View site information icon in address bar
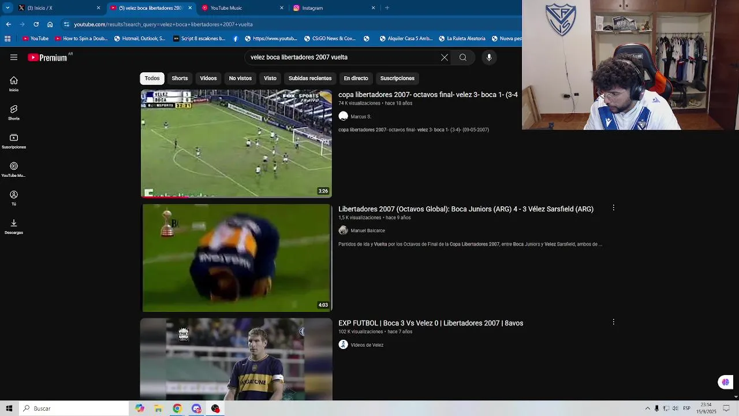Screen dimensions: 739x416 66,24
